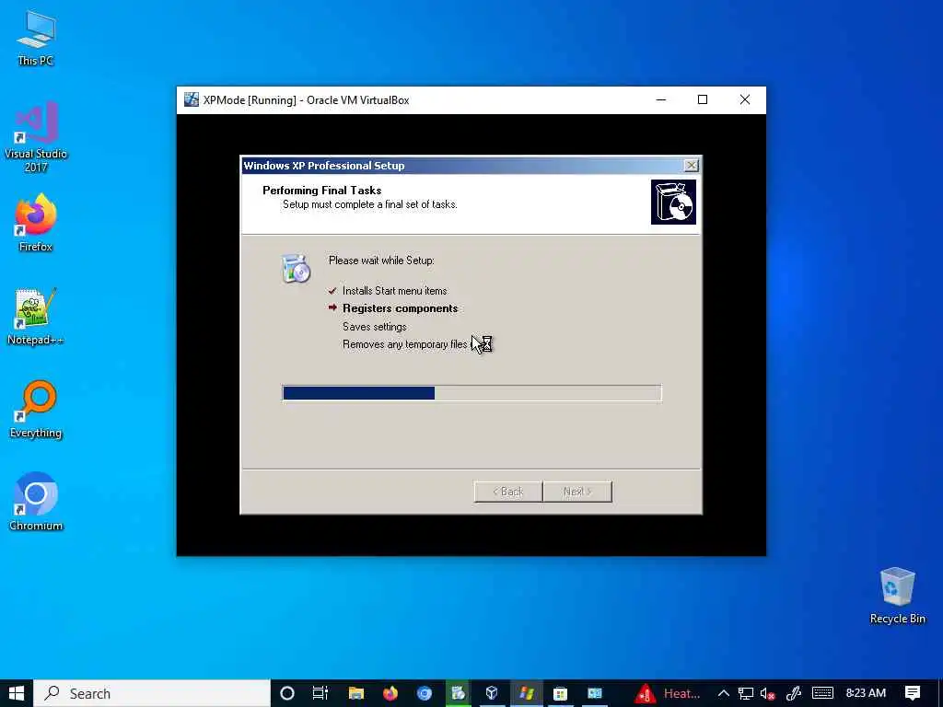
Task: Open Firefox from the taskbar
Action: click(x=390, y=693)
